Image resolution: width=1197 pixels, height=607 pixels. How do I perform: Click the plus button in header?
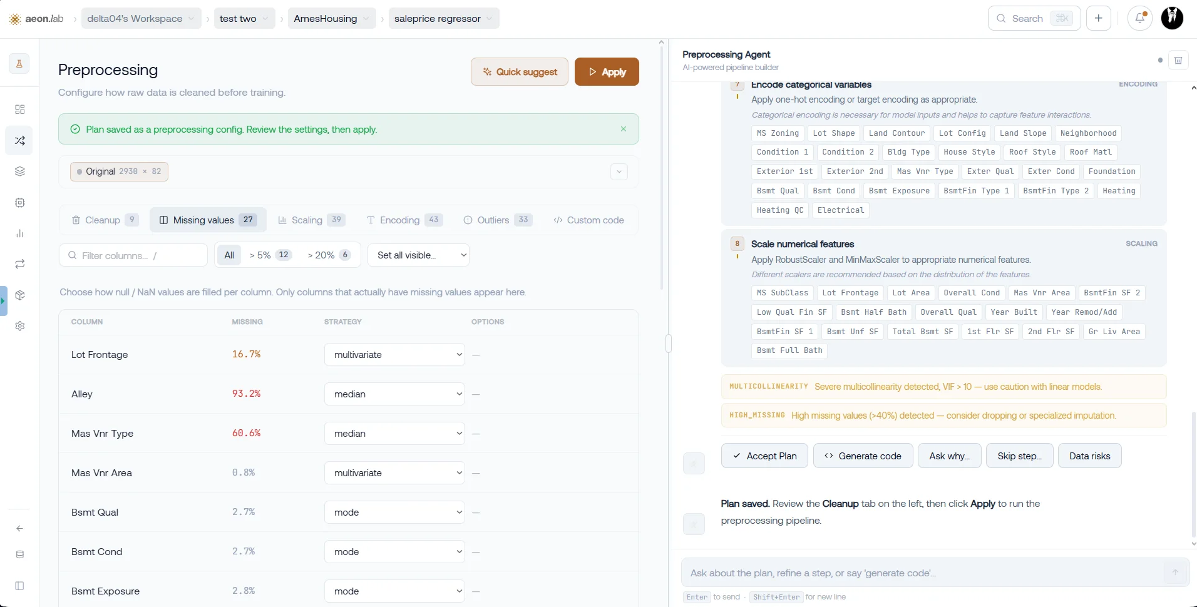click(x=1099, y=18)
